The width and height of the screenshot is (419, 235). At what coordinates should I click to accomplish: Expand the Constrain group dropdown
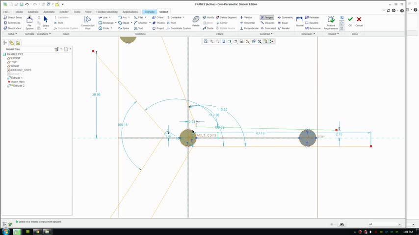pyautogui.click(x=266, y=34)
